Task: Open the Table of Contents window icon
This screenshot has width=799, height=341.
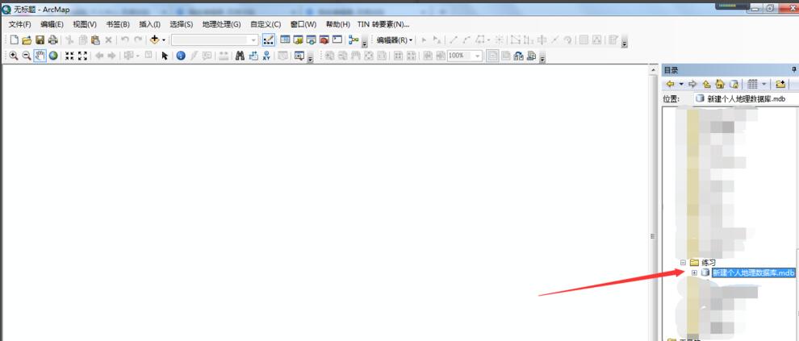Action: point(285,40)
